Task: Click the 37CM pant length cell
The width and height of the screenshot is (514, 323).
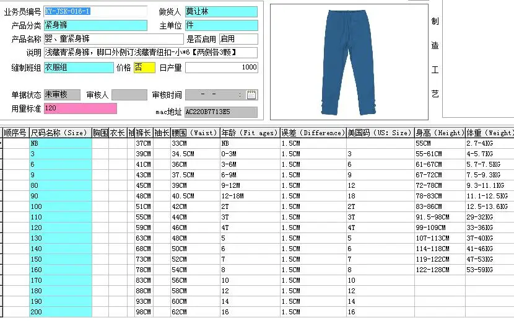Action: (144, 143)
